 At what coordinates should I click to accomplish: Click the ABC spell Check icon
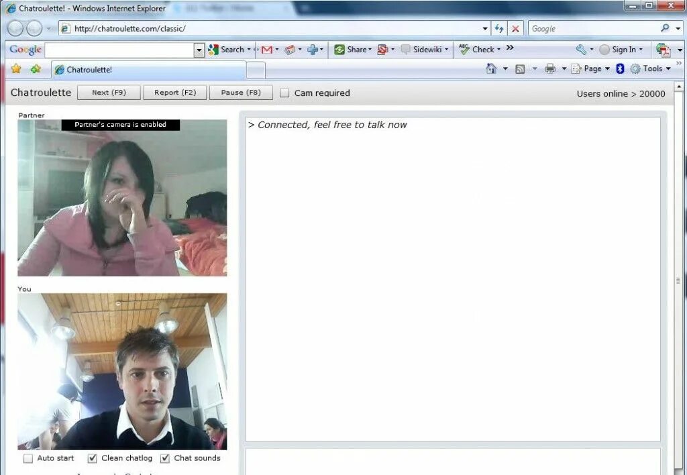[x=464, y=49]
